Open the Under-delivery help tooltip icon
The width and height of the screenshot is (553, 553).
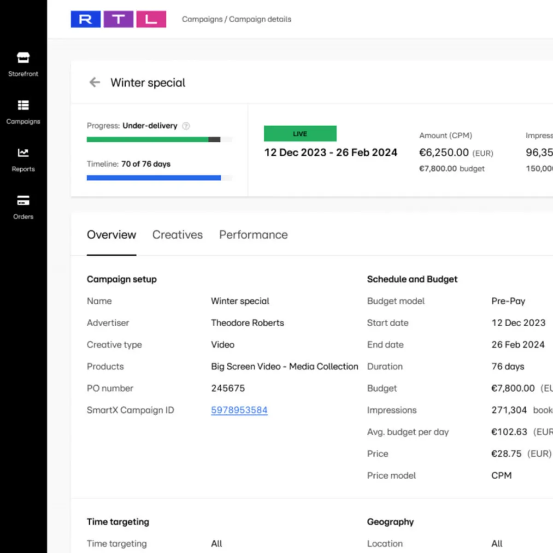pos(186,125)
